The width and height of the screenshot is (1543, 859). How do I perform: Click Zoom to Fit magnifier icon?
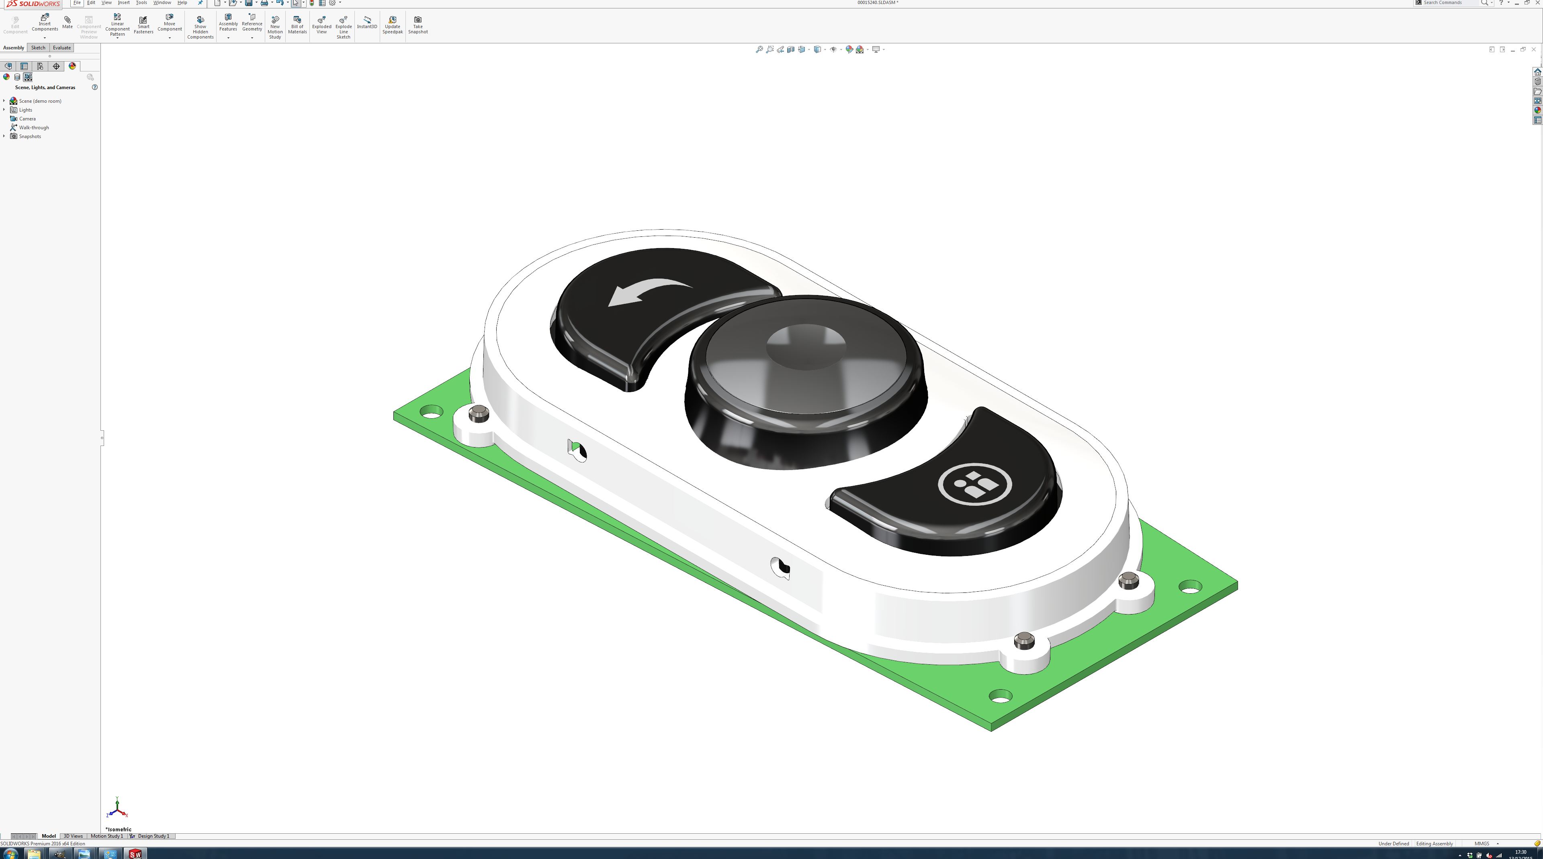tap(759, 50)
